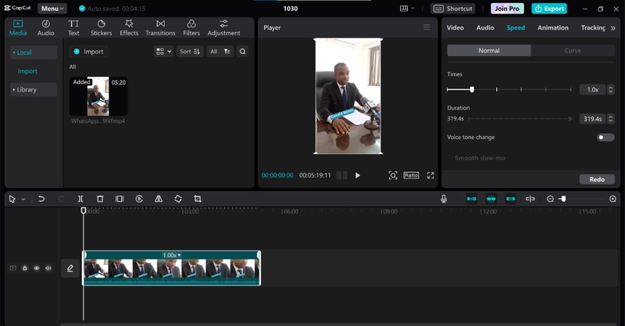The width and height of the screenshot is (625, 326).
Task: Toggle the Voice tone change switch
Action: click(x=605, y=138)
